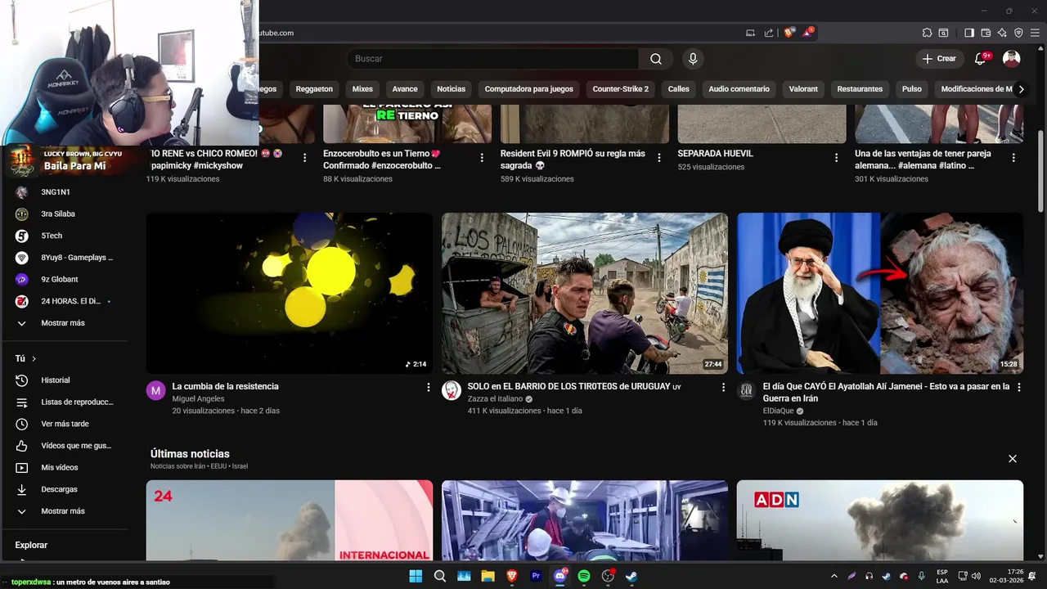Open options for Resident Evil 9 video
This screenshot has height=589, width=1047.
pos(659,158)
